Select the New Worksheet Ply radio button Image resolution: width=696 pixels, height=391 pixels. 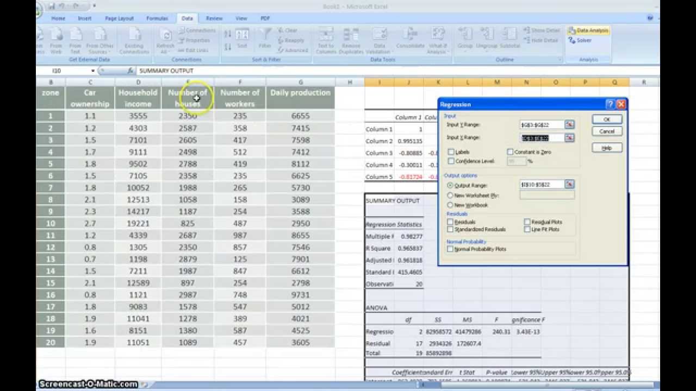(450, 195)
